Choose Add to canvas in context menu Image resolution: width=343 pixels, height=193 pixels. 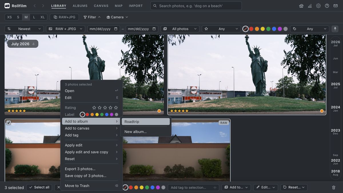pyautogui.click(x=91, y=128)
